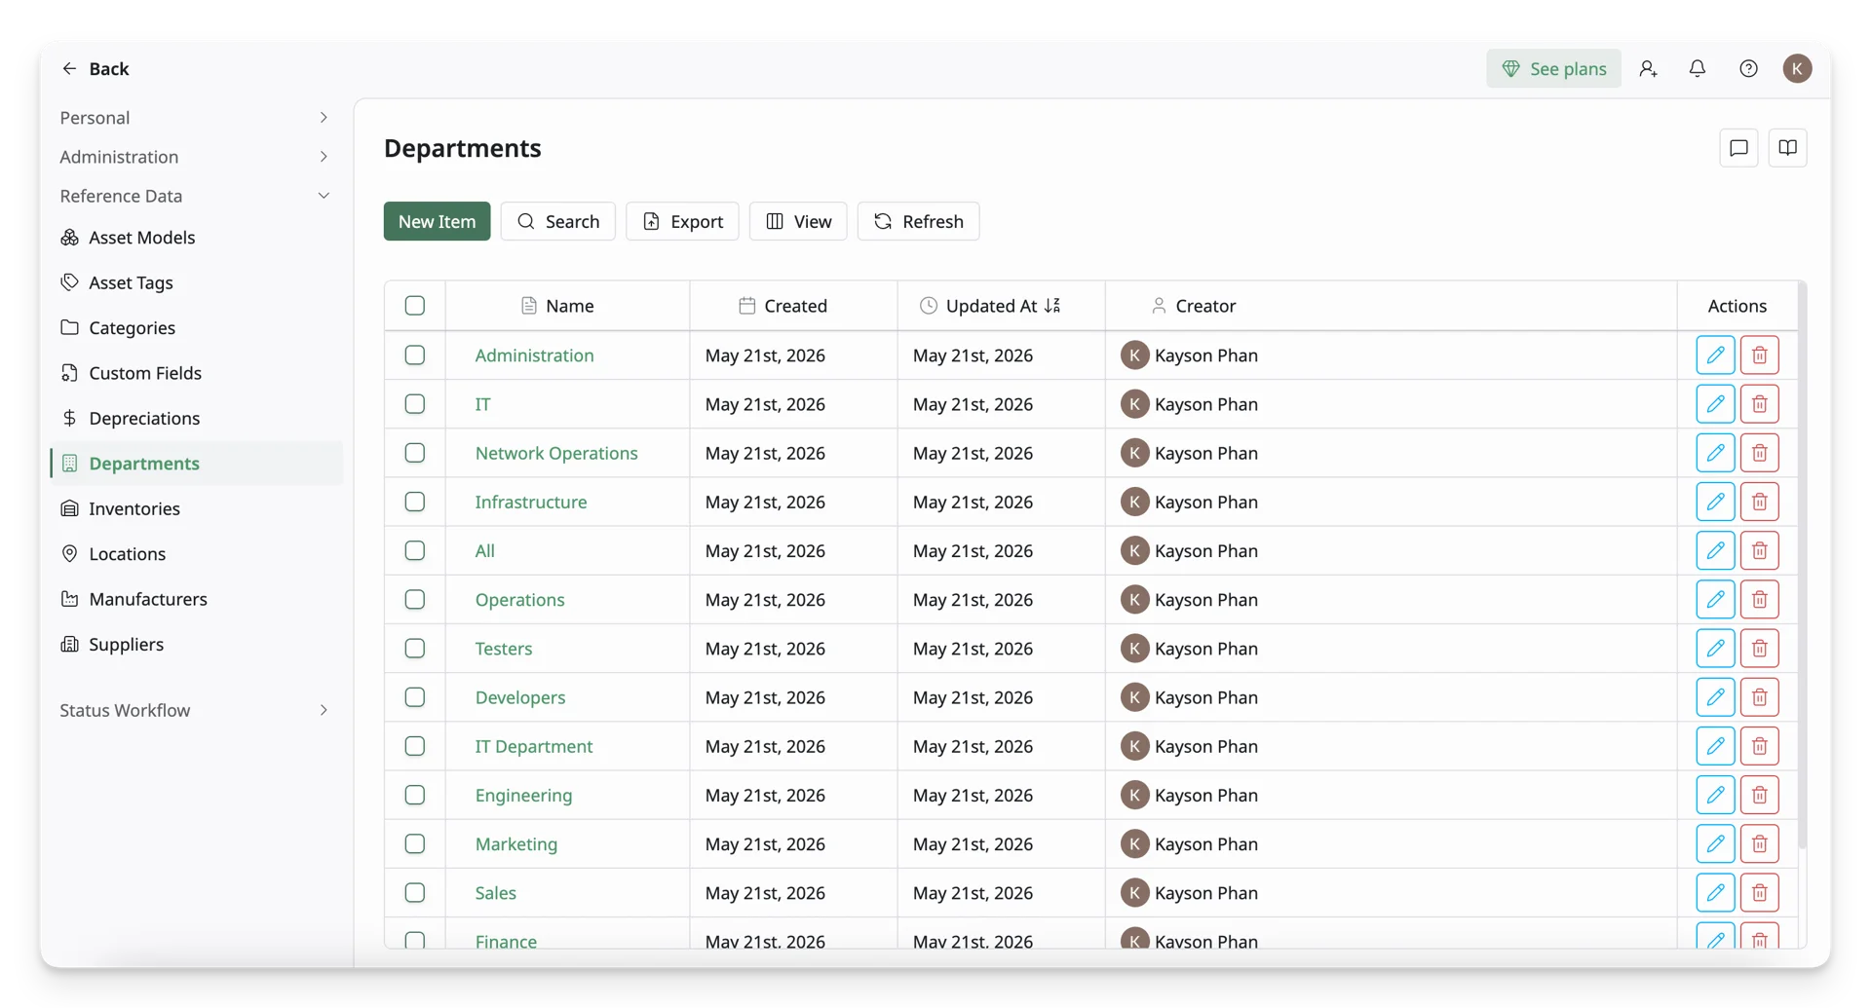Open the Developers department link
Image resolution: width=1871 pixels, height=1008 pixels.
tap(520, 697)
